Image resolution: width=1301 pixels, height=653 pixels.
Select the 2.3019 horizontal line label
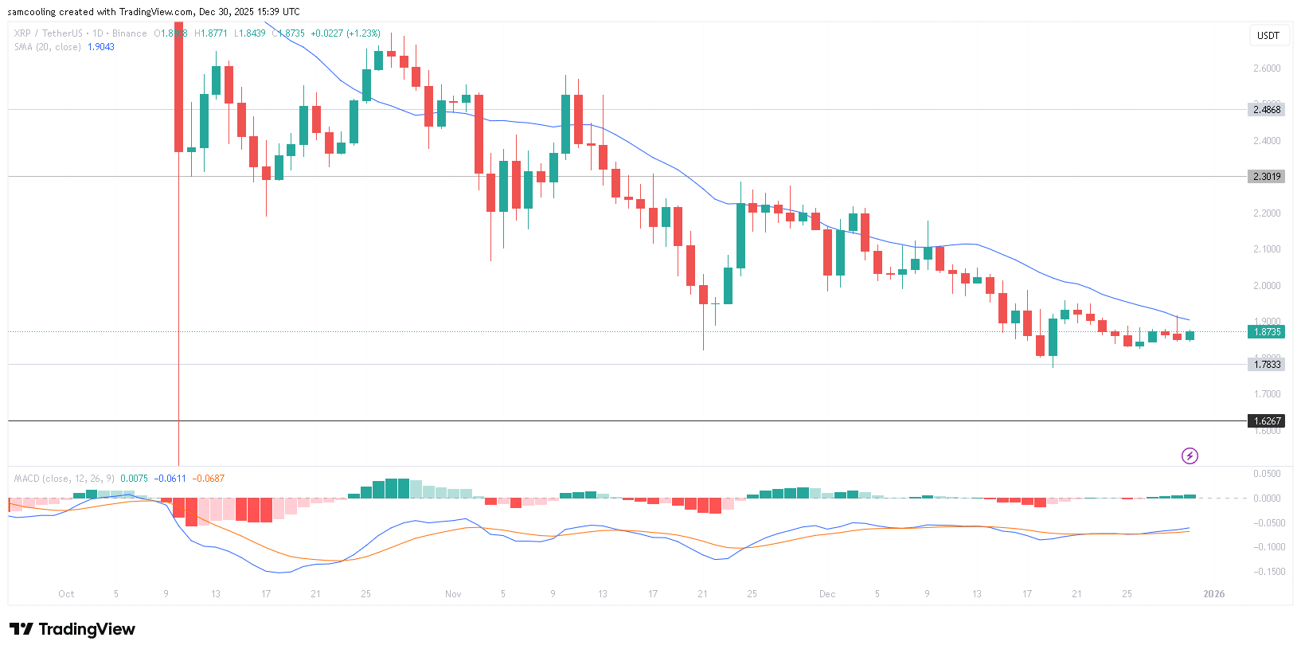coord(1267,177)
